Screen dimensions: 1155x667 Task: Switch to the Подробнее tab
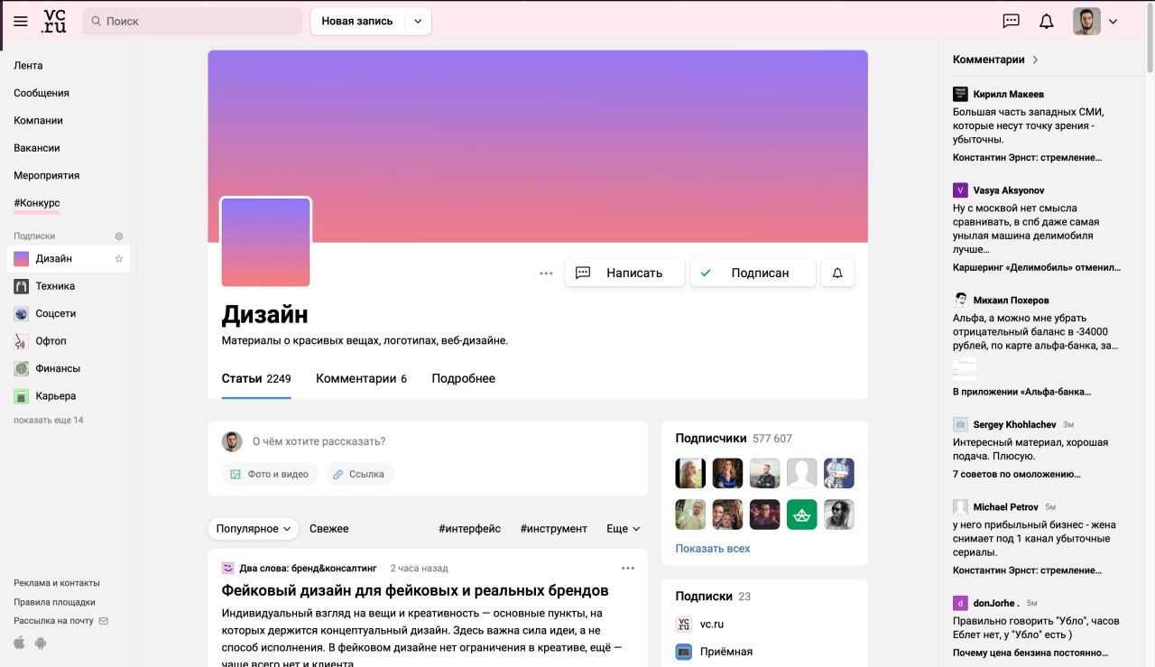coord(463,379)
